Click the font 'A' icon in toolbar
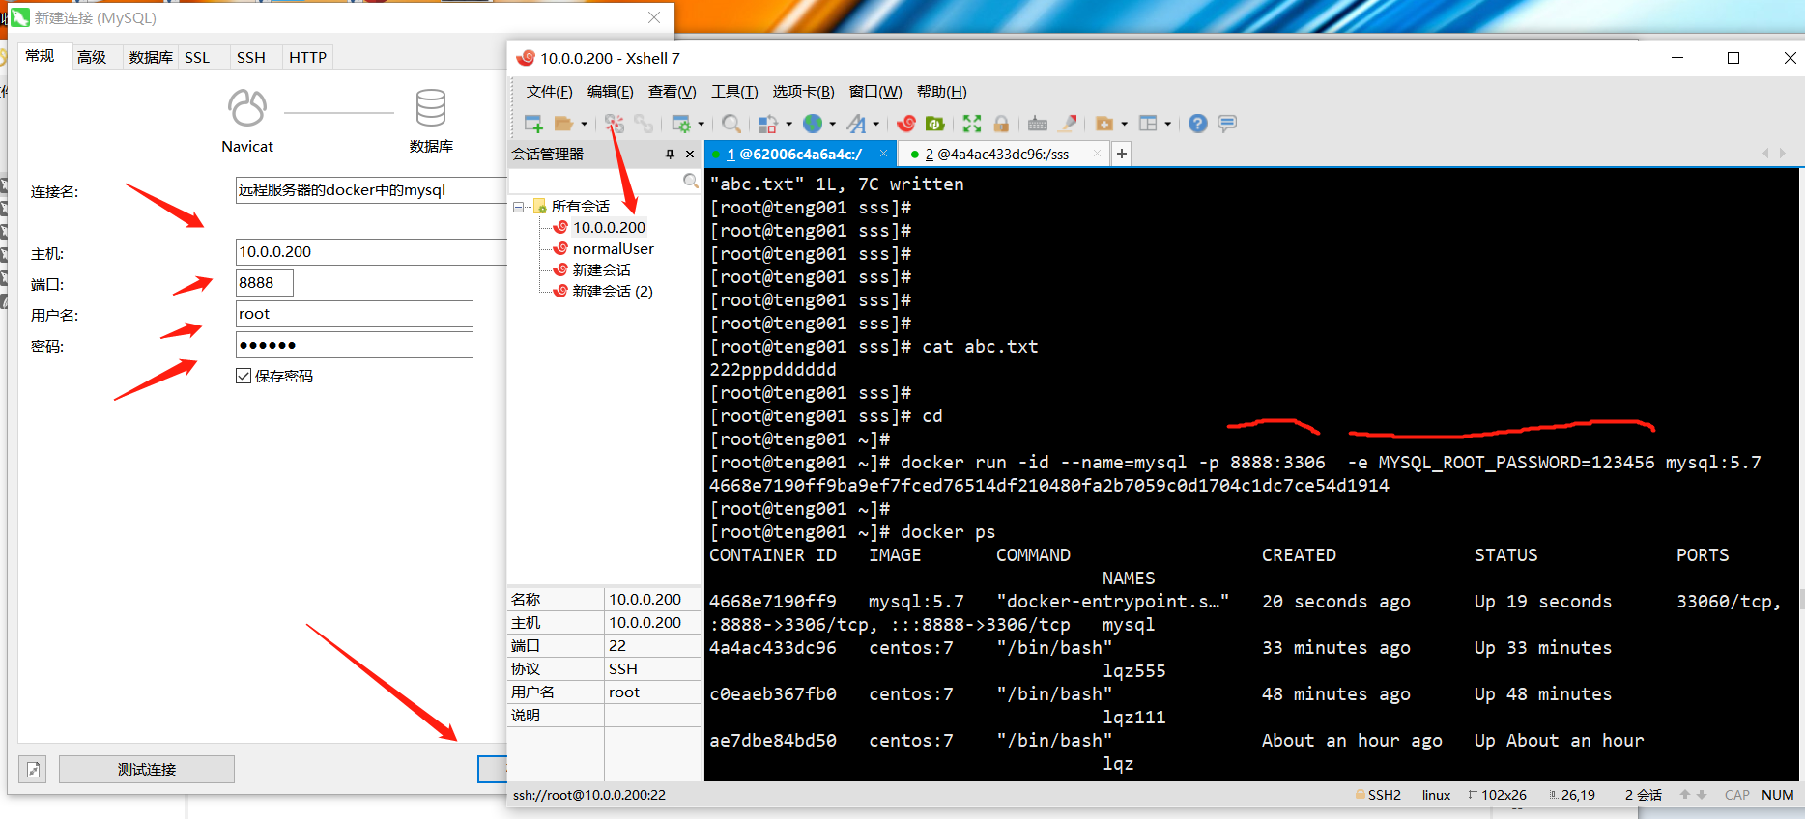 856,124
